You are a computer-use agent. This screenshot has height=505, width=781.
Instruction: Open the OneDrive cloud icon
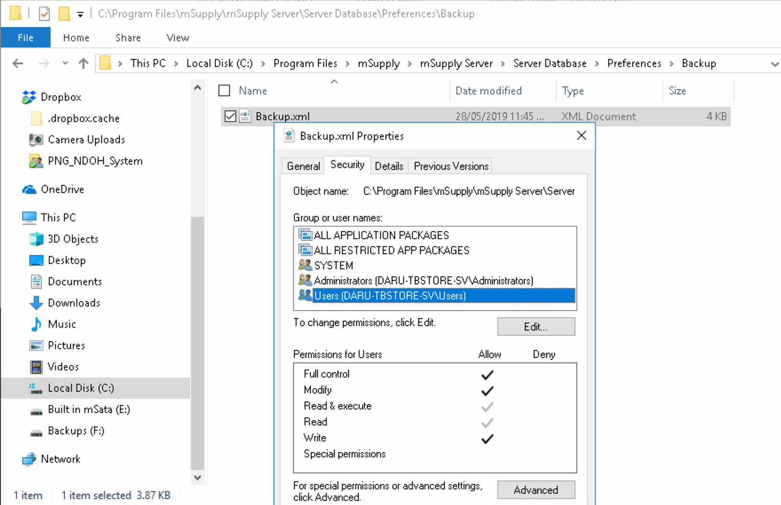point(29,189)
